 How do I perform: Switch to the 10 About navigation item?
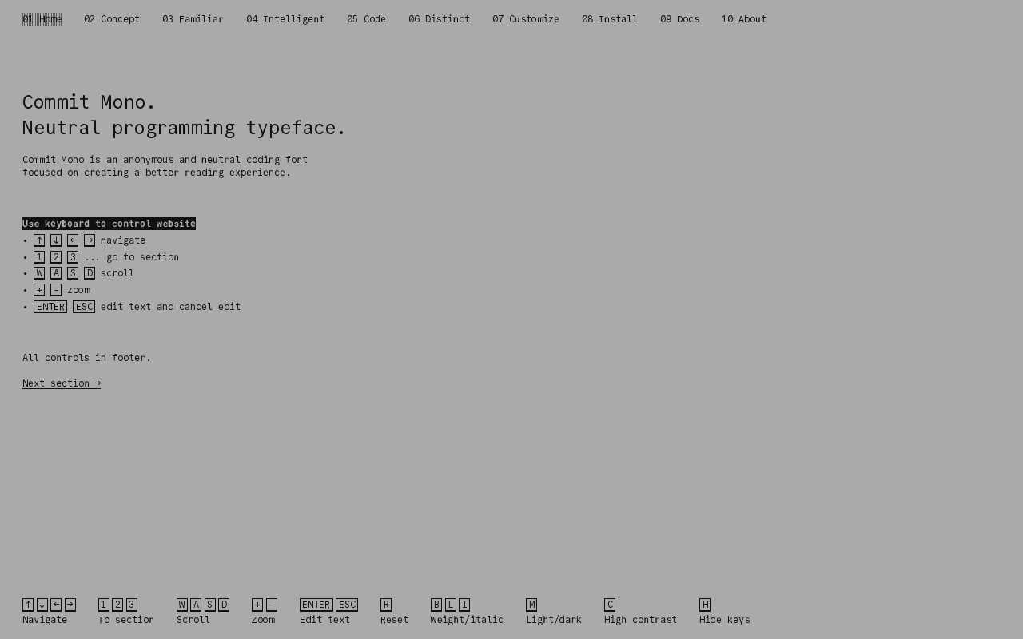pos(743,18)
